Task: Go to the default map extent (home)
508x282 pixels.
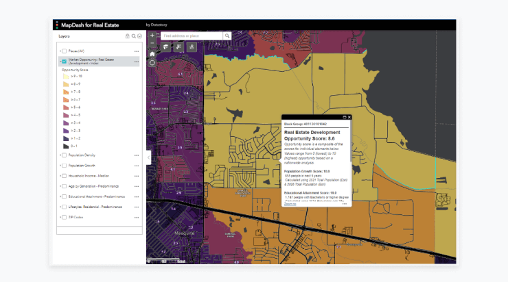Action: pyautogui.click(x=152, y=53)
